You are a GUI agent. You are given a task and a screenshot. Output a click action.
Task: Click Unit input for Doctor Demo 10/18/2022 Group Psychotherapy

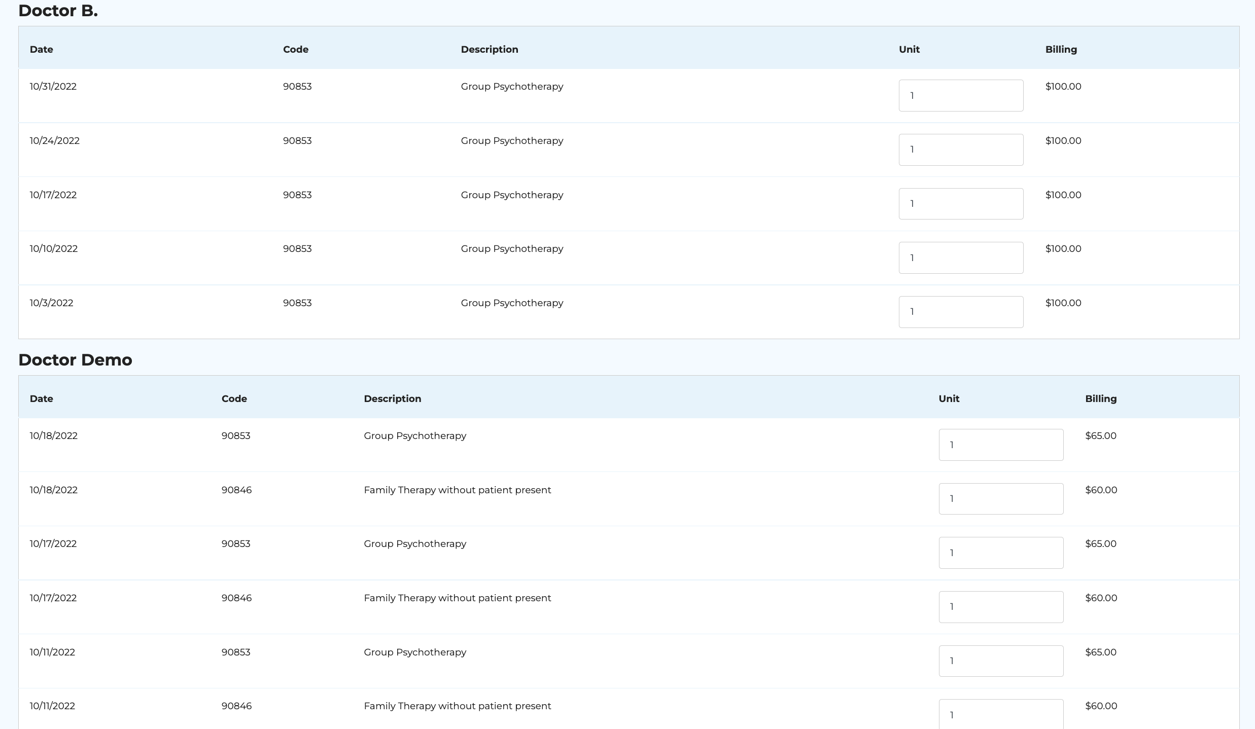(1000, 445)
